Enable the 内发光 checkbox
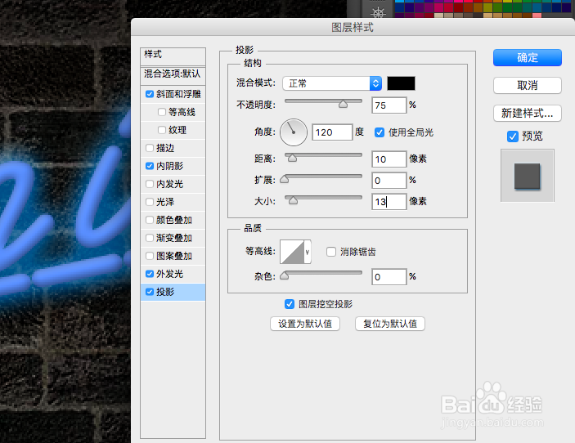 tap(149, 184)
